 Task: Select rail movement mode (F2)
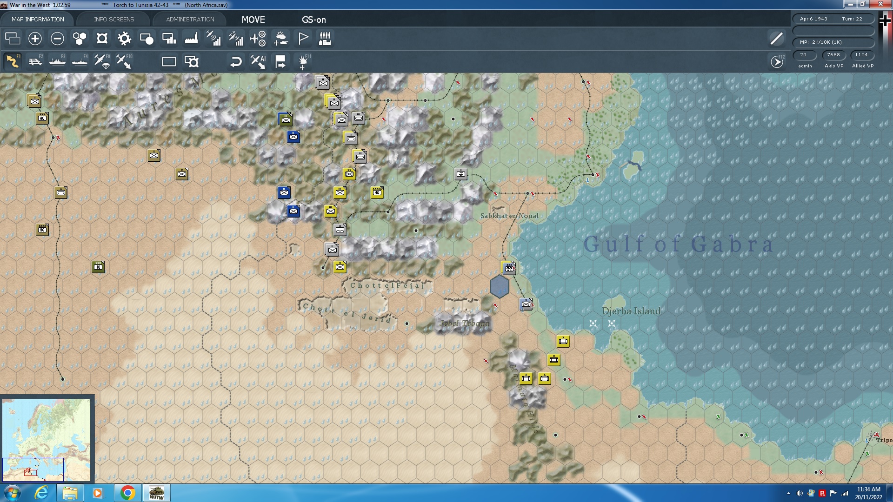coord(35,61)
